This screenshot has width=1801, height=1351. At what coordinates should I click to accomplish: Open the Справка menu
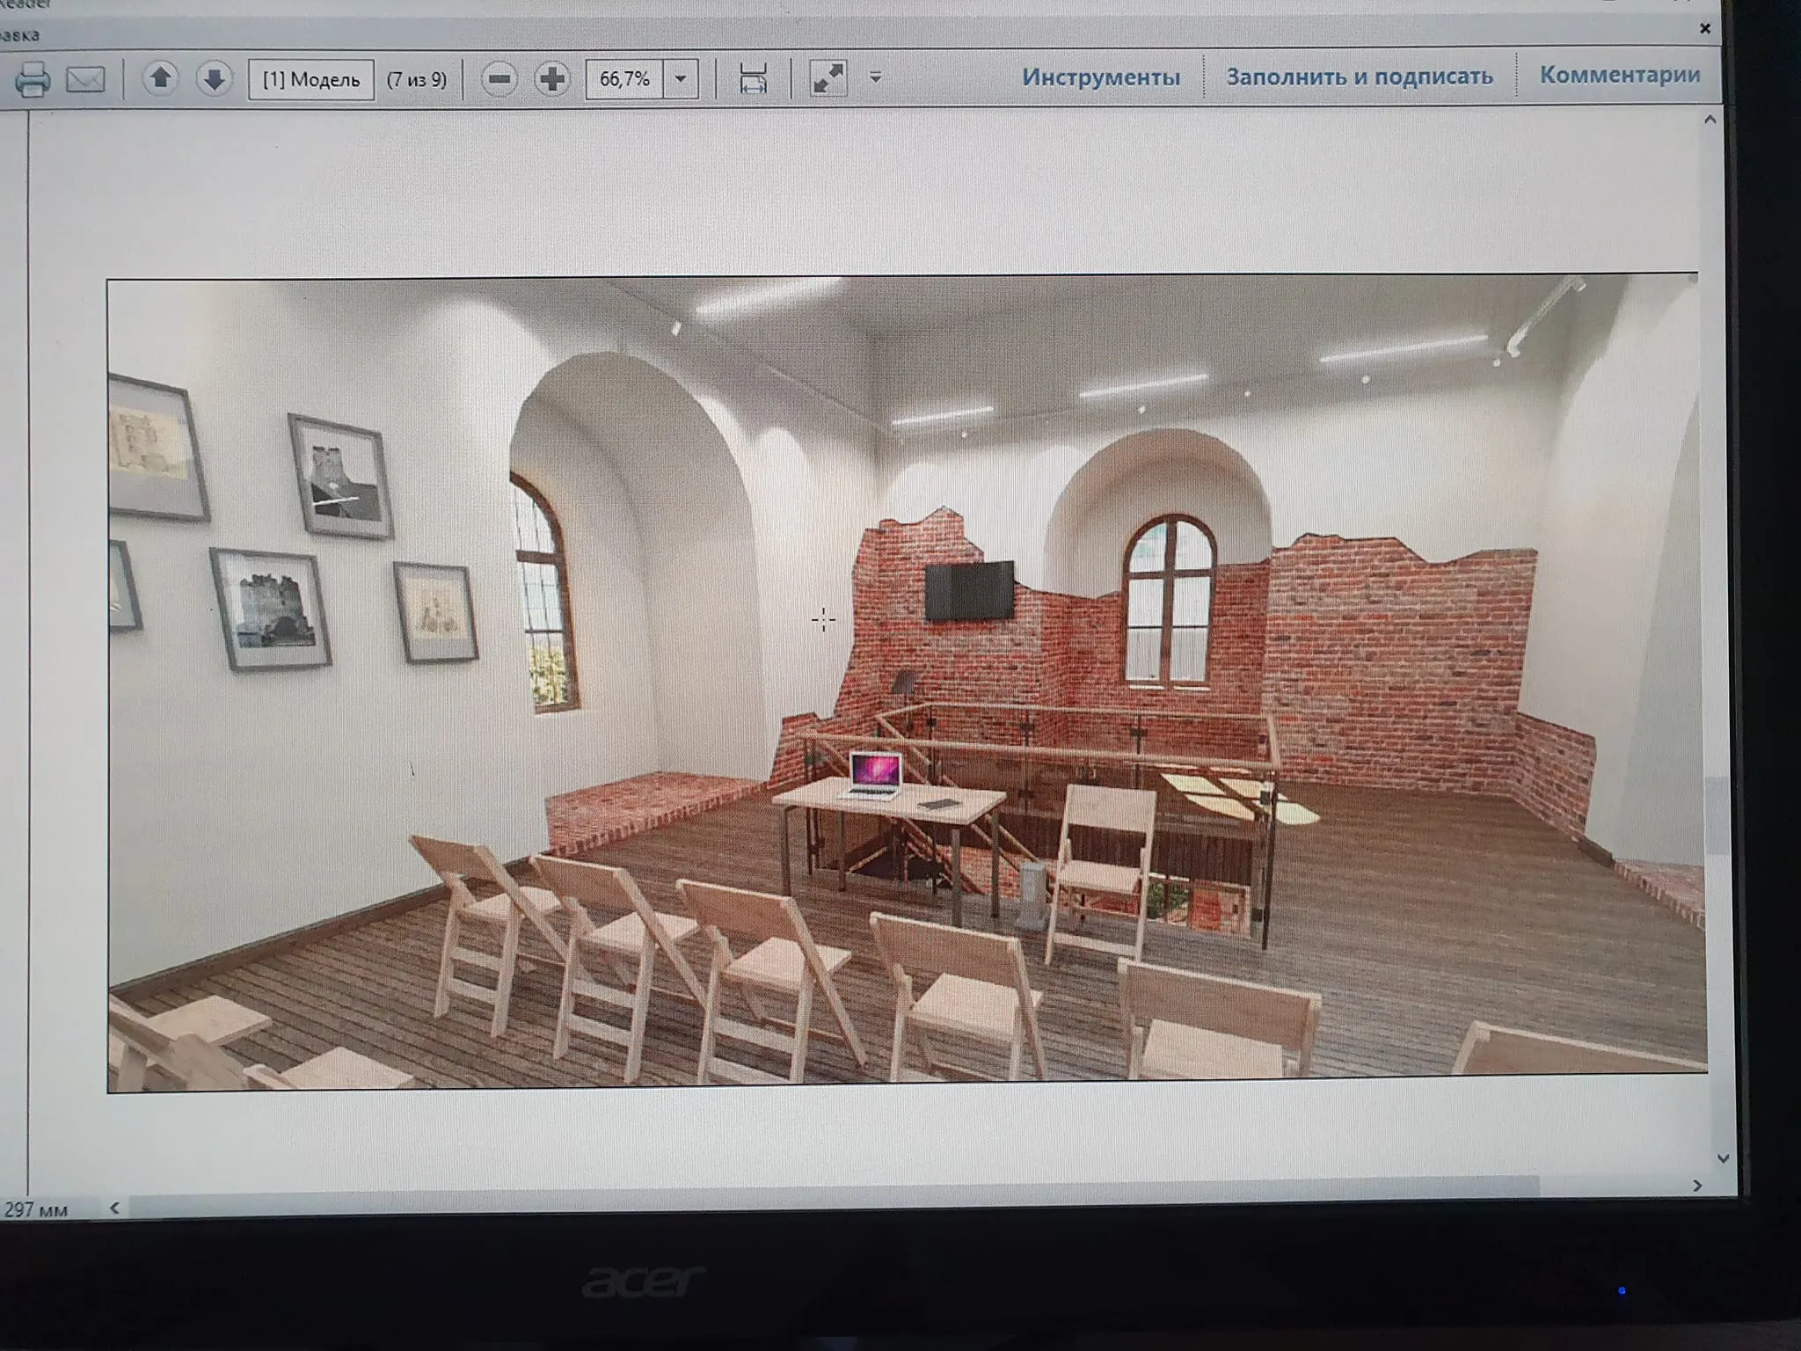click(x=18, y=36)
